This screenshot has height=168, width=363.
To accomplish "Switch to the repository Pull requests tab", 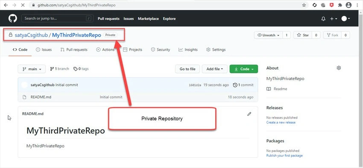I will tap(74, 50).
